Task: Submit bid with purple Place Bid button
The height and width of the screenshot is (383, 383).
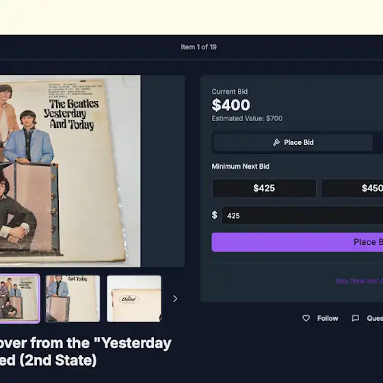Action: 298,242
